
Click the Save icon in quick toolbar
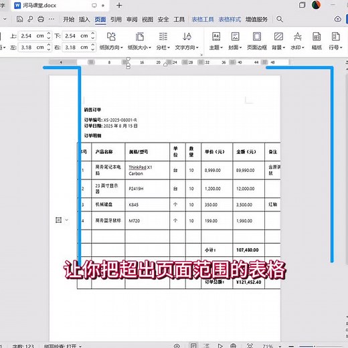[19, 19]
